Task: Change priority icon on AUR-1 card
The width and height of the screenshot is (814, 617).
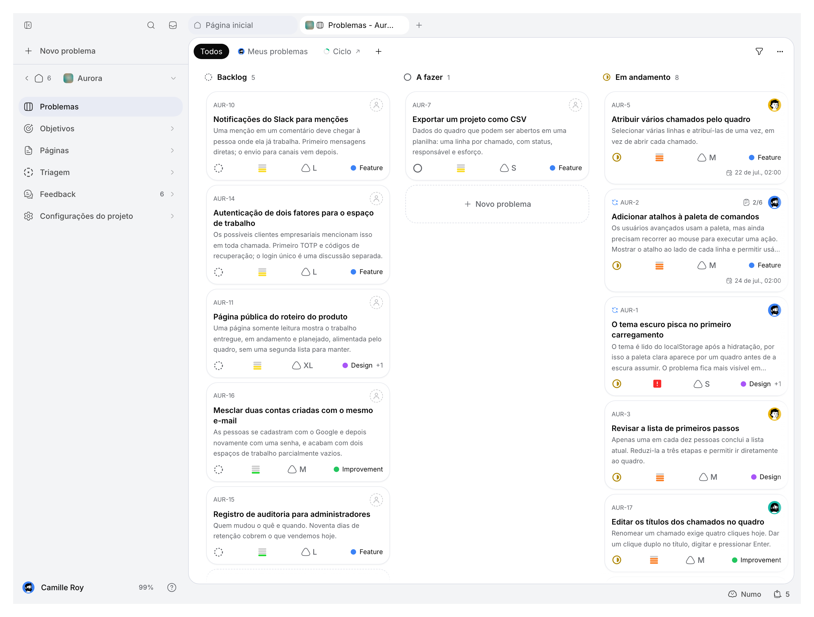Action: [657, 384]
